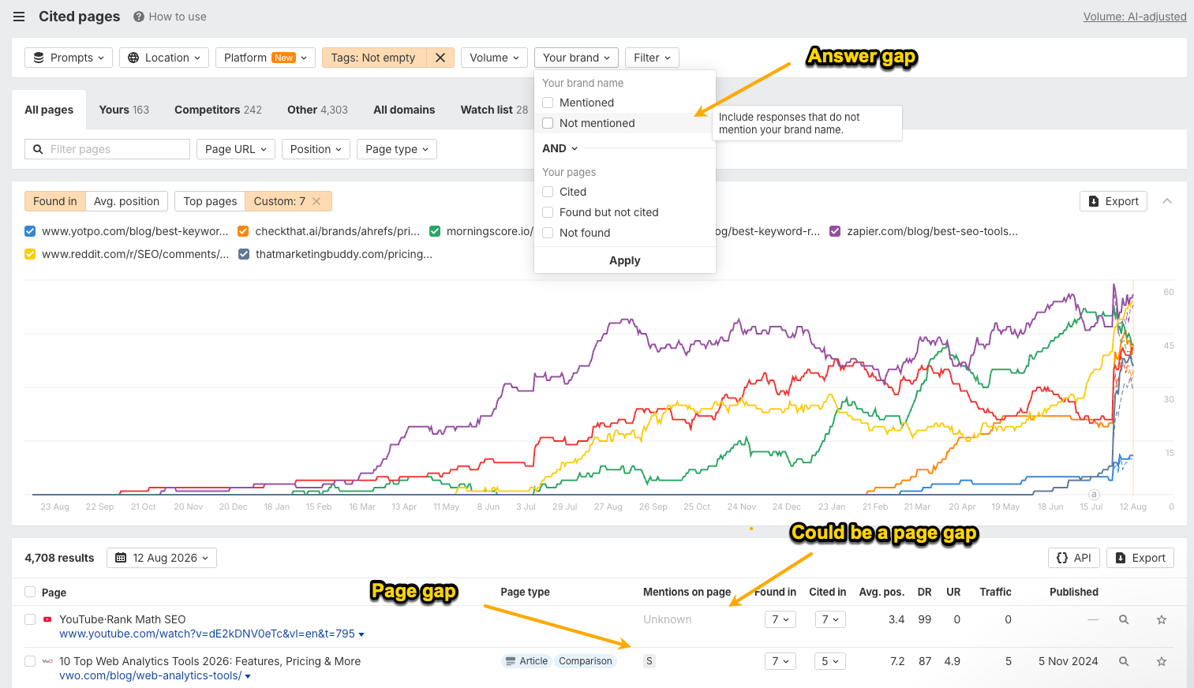Open the Position dropdown
This screenshot has width=1194, height=688.
pos(316,149)
